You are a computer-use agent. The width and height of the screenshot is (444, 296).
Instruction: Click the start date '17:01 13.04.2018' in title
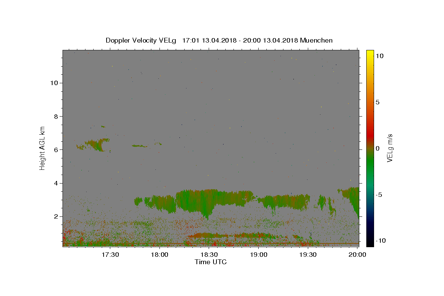pos(209,40)
